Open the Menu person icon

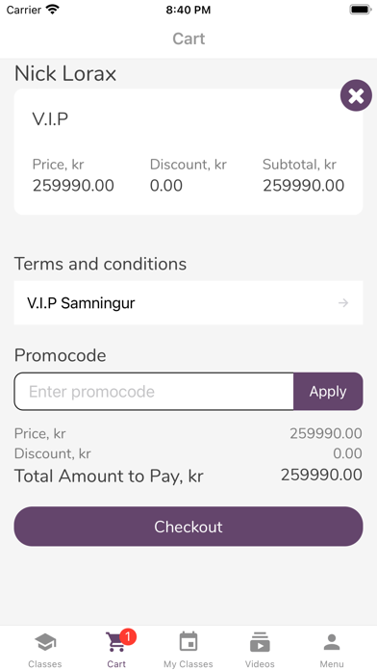coord(332,642)
